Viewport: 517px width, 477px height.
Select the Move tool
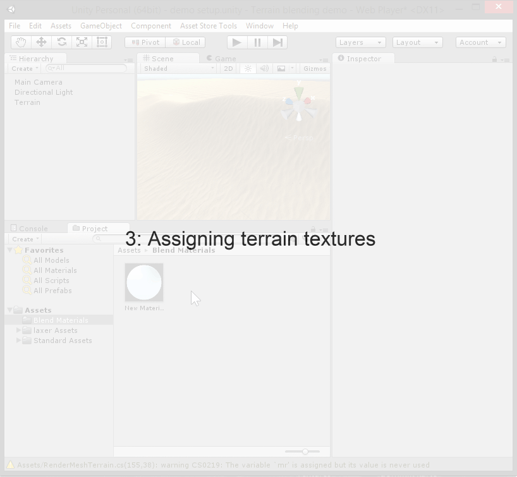[x=41, y=42]
